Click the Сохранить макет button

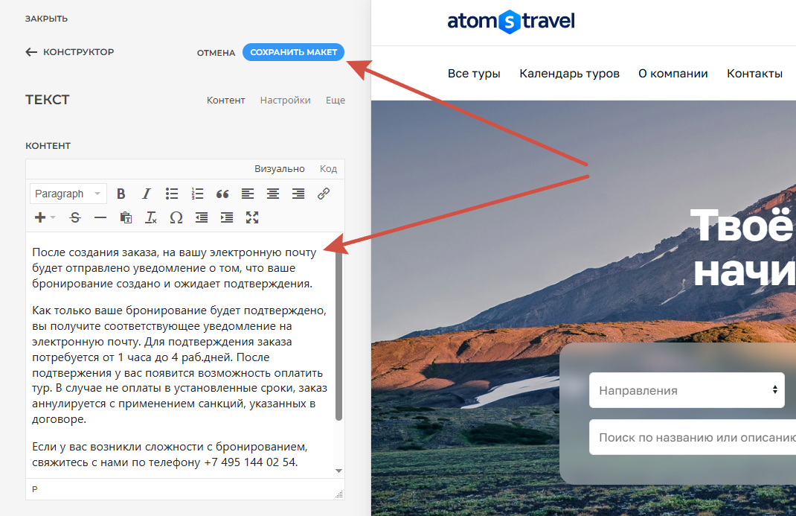tap(293, 52)
